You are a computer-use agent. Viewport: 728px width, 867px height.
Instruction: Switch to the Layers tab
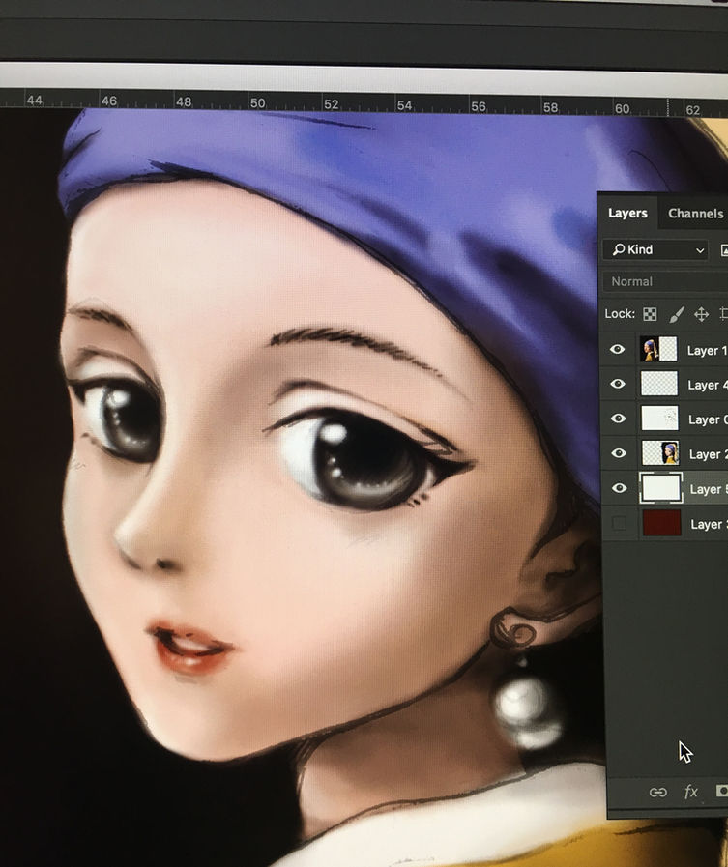click(627, 213)
